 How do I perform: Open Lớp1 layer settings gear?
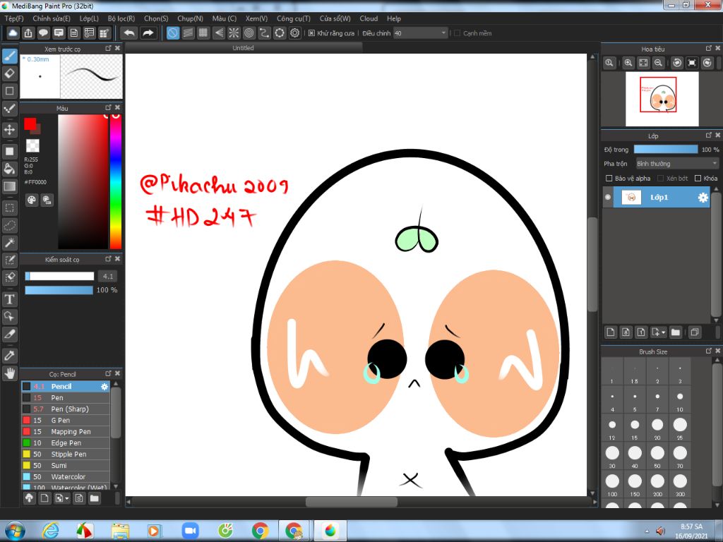pyautogui.click(x=703, y=198)
